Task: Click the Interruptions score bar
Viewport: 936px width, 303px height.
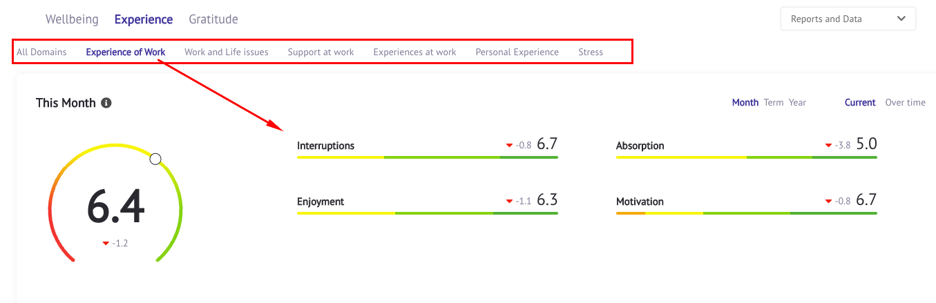Action: [x=428, y=158]
